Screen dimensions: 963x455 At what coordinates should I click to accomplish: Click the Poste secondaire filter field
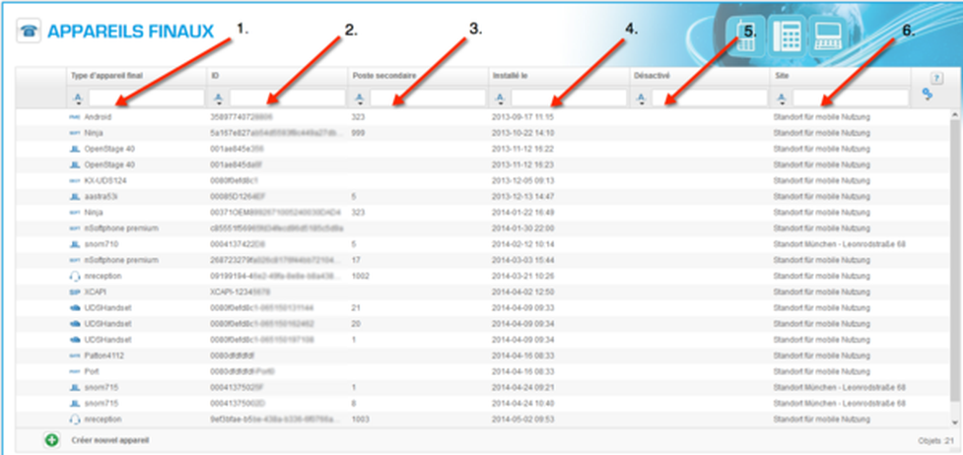(428, 97)
